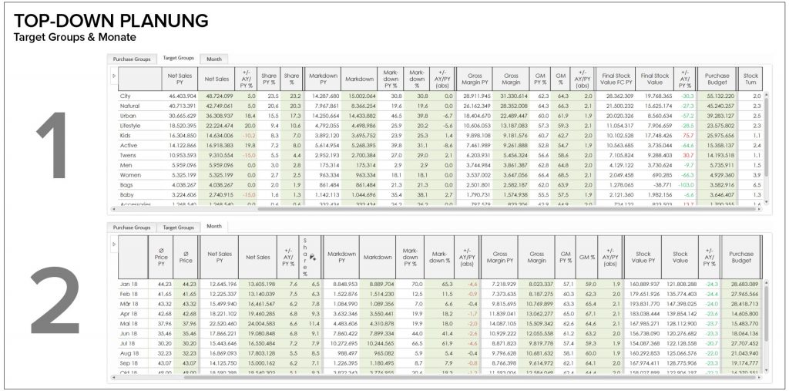
Task: Open Purchase Groups tab in lower table
Action: (x=132, y=228)
